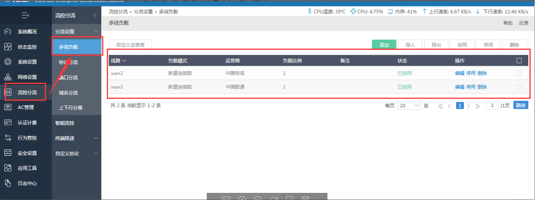Open 系统概况 dashboard icon
Image resolution: width=535 pixels, height=200 pixels.
[8, 32]
